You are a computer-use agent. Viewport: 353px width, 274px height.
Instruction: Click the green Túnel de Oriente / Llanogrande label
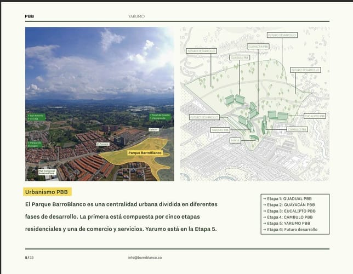[160, 117]
